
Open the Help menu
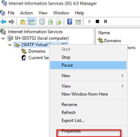80,13
